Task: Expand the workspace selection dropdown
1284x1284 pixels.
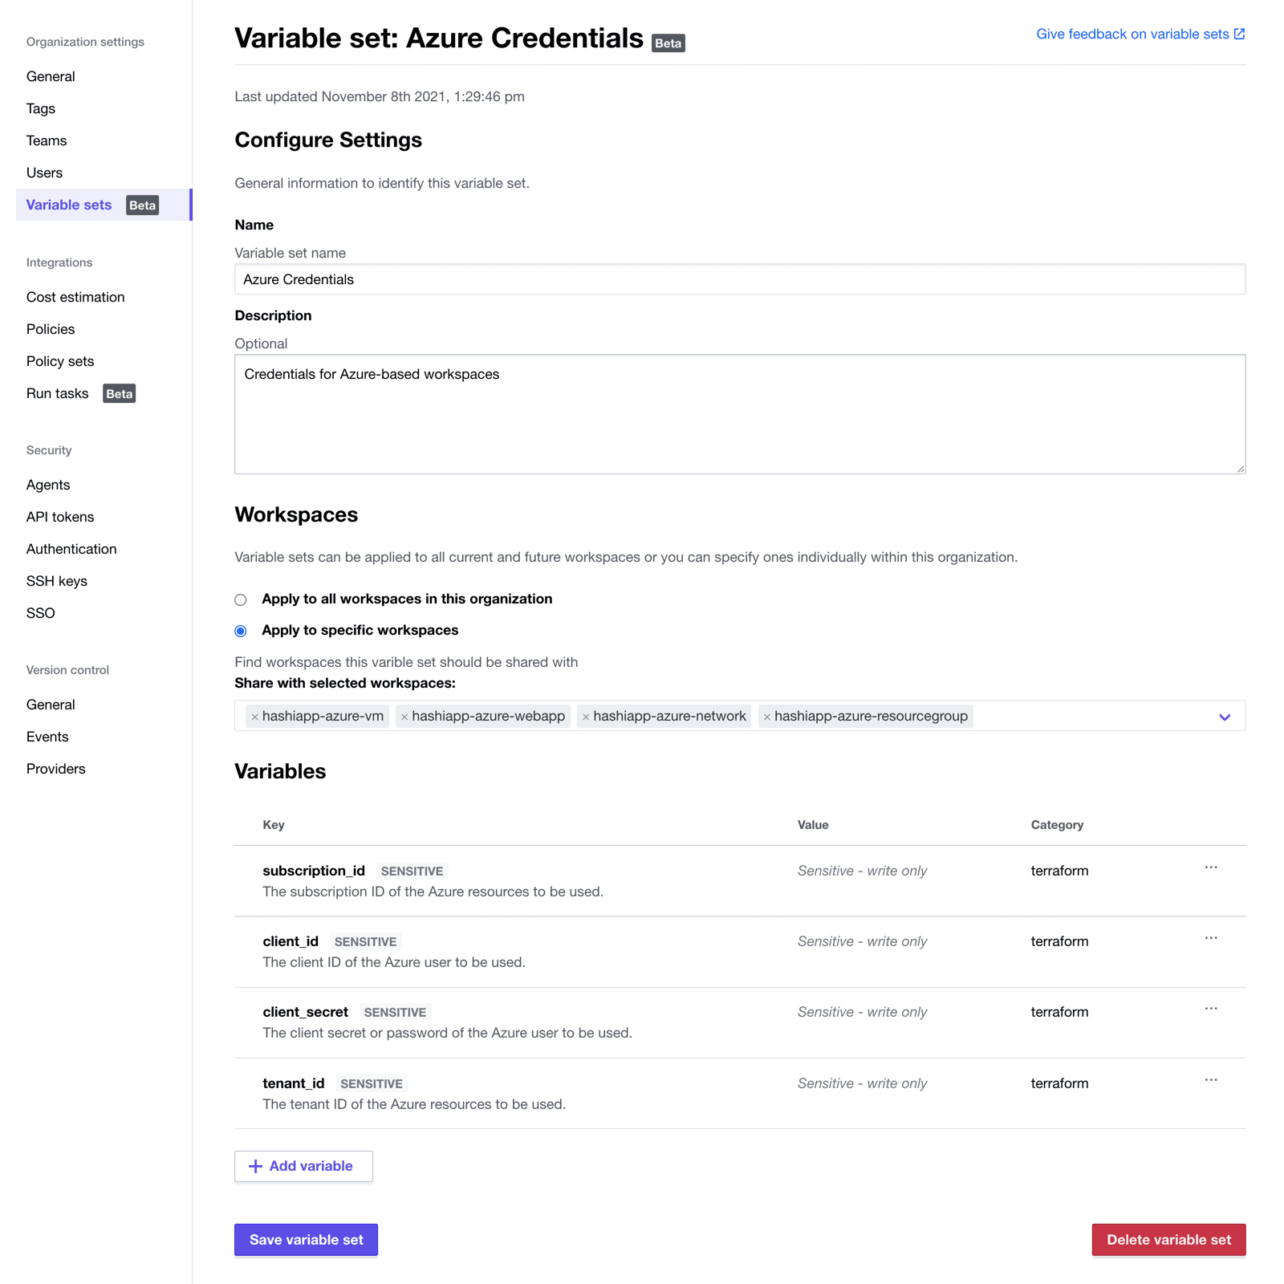Action: pyautogui.click(x=1224, y=716)
